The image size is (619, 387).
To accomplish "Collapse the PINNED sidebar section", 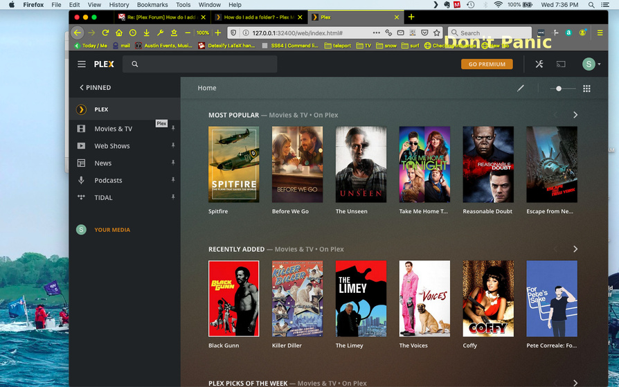I will coord(95,88).
